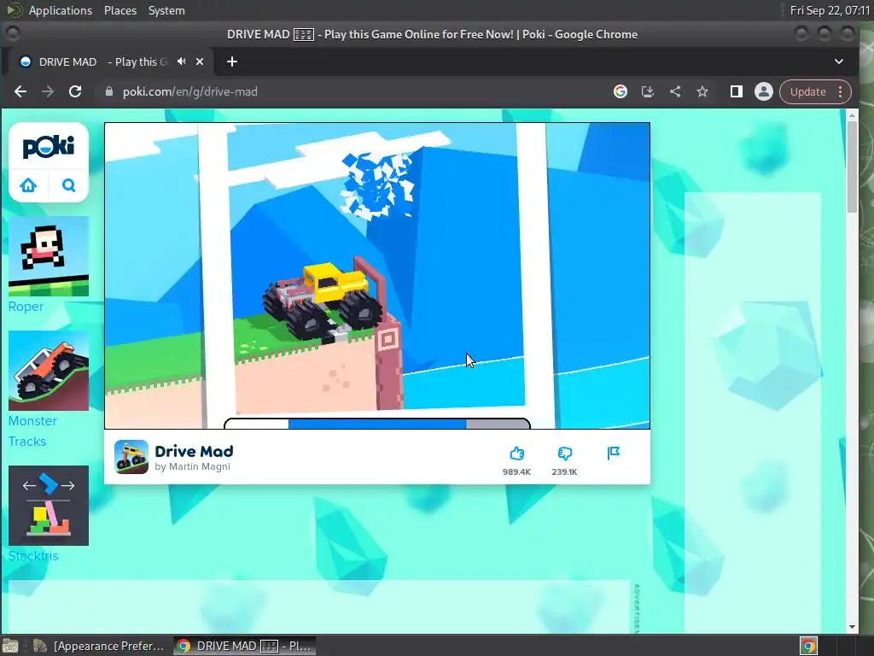Open the Applications menu
Viewport: 874px width, 656px height.
pyautogui.click(x=61, y=10)
